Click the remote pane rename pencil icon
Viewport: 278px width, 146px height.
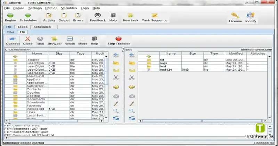click(x=132, y=104)
